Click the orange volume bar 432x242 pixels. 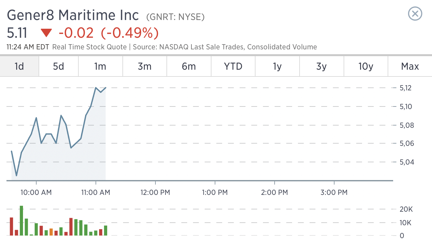coord(51,232)
